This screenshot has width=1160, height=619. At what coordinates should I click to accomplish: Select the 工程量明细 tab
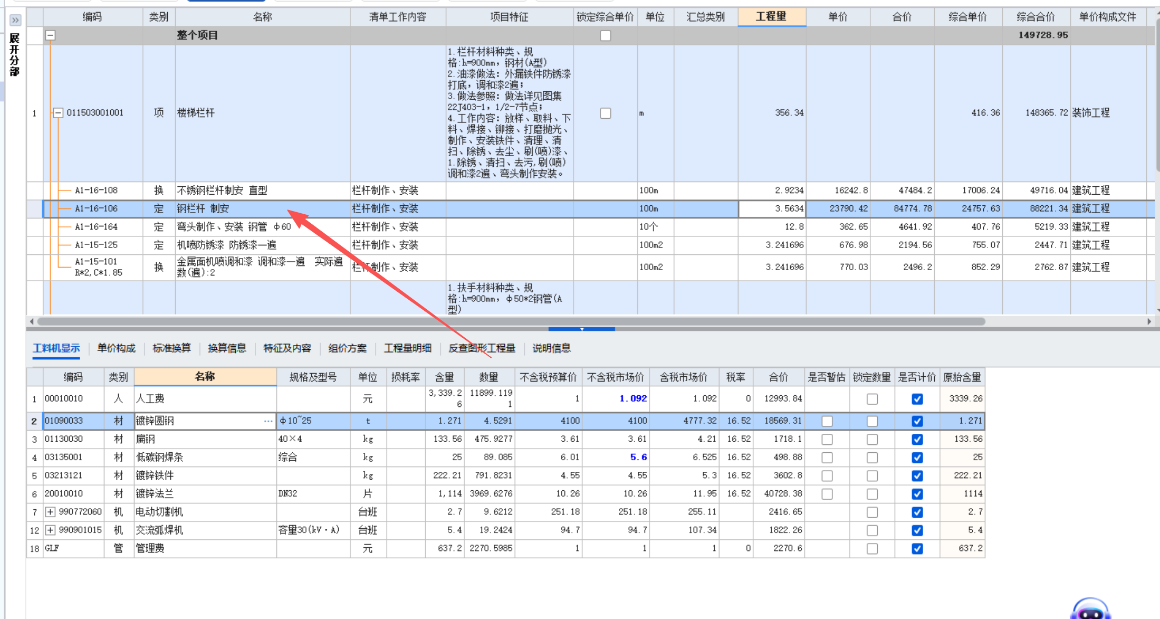408,348
